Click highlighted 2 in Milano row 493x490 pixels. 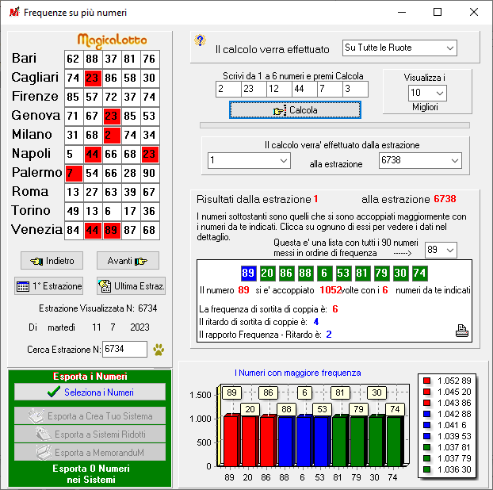tap(112, 135)
